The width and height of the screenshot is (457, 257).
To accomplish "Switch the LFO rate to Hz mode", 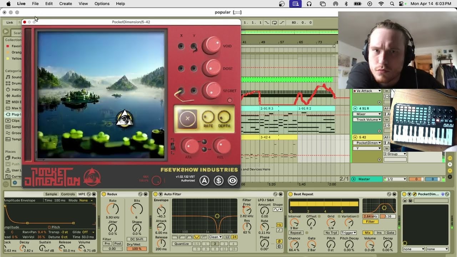I will (x=279, y=225).
